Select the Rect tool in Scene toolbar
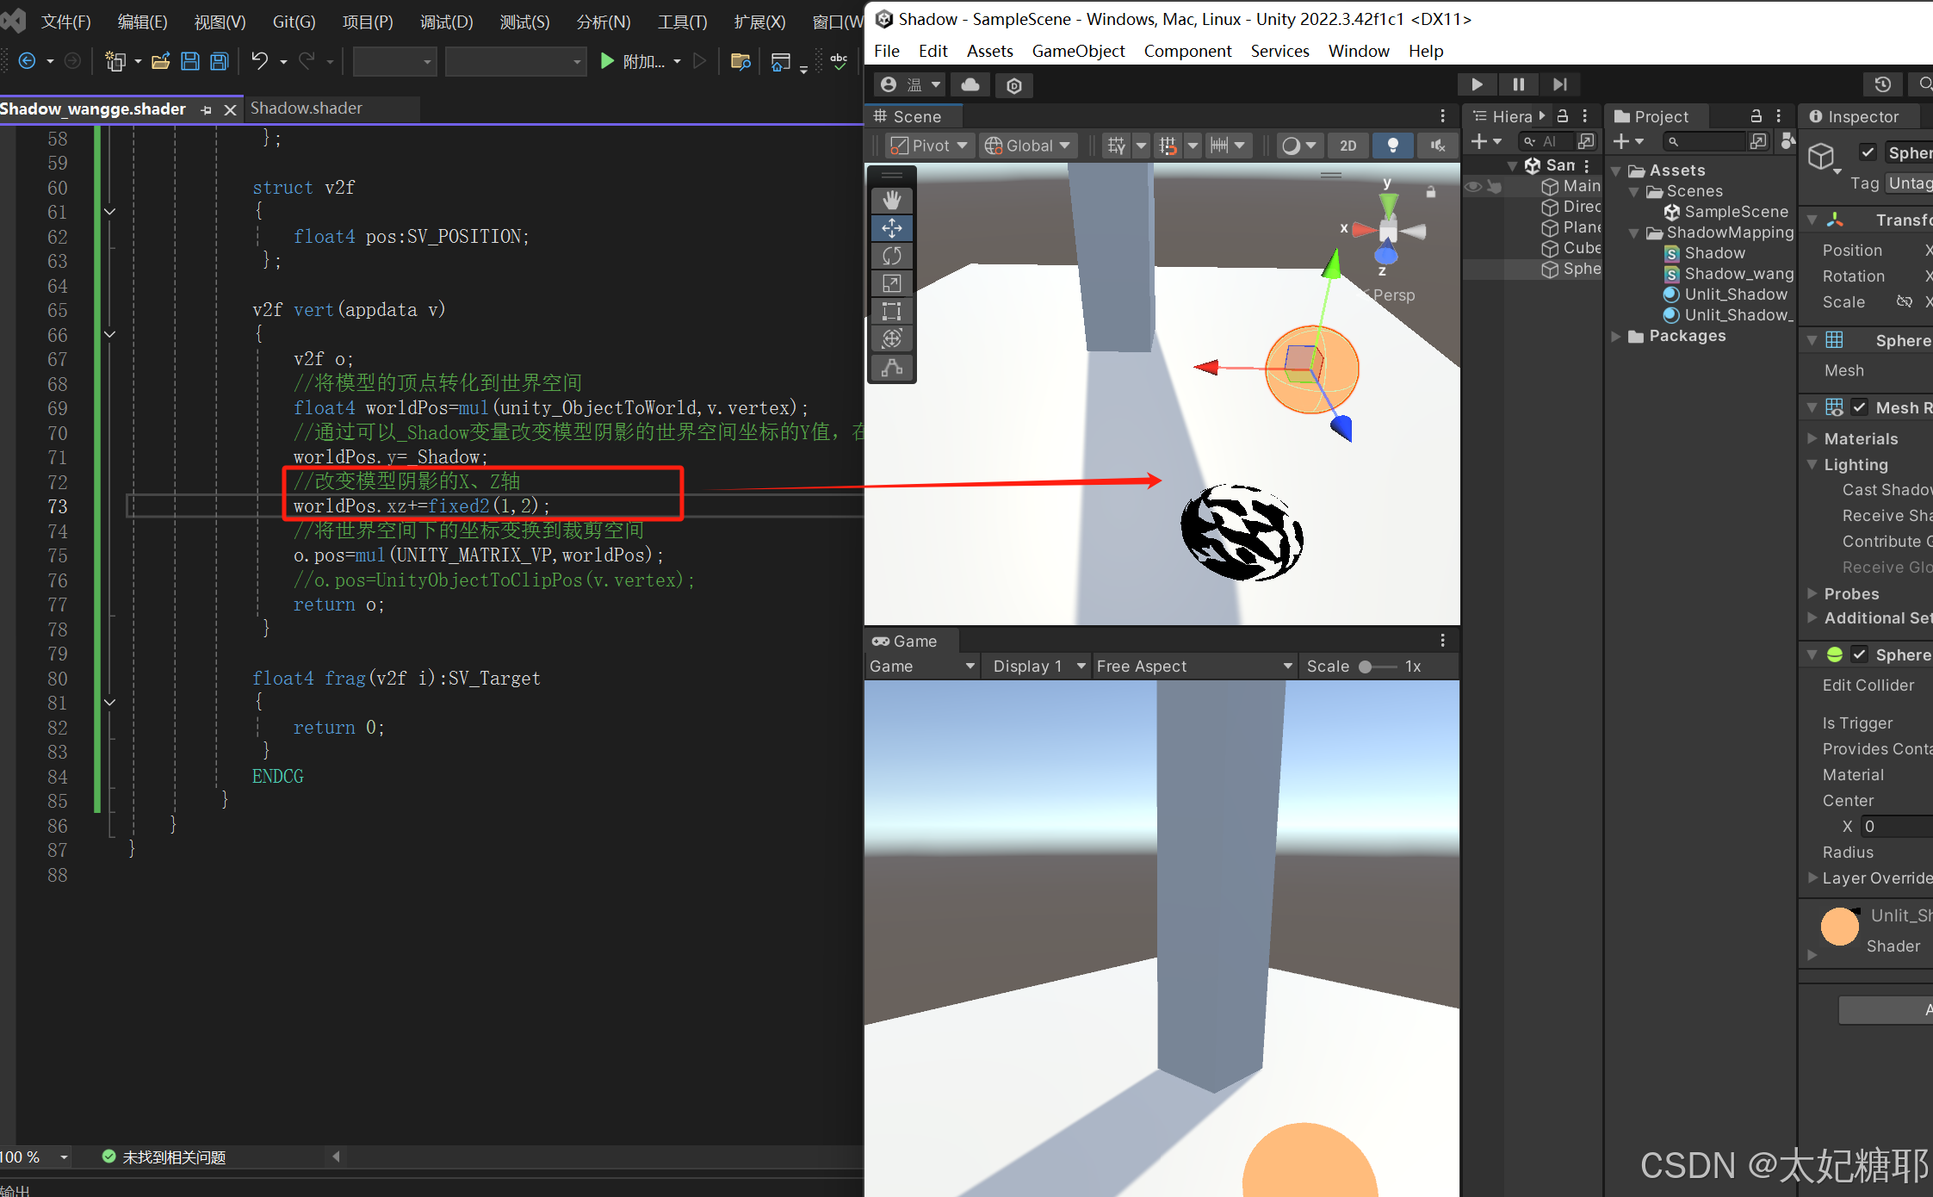Viewport: 1933px width, 1197px height. pyautogui.click(x=892, y=311)
